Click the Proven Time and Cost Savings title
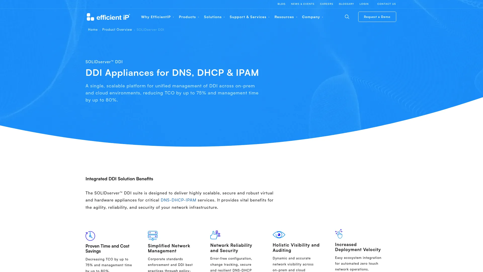The image size is (483, 272). (107, 249)
